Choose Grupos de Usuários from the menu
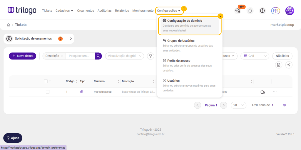 (181, 41)
